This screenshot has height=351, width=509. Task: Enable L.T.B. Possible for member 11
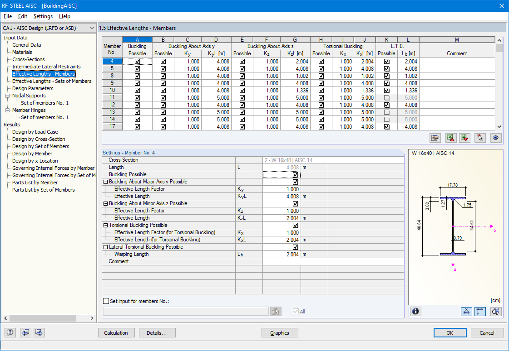[386, 97]
